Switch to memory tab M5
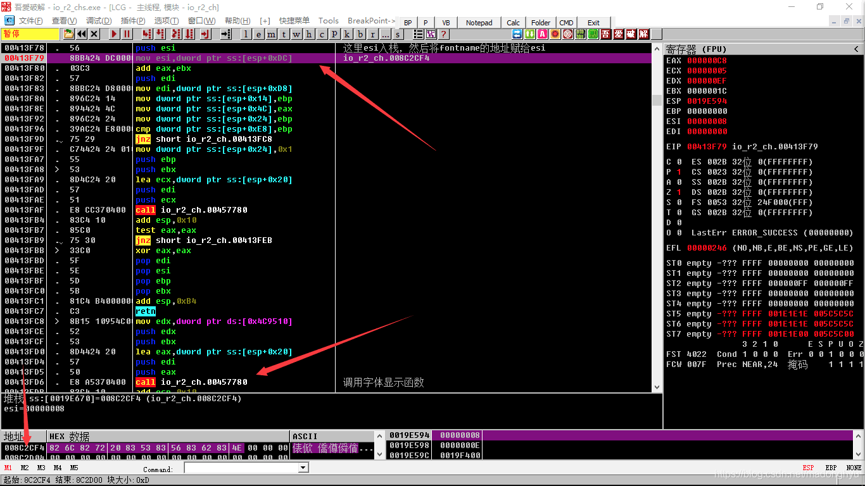 (x=74, y=468)
